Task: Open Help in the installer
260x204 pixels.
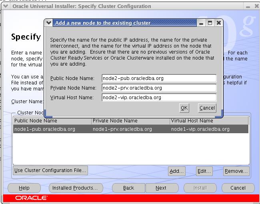Action: (x=24, y=188)
